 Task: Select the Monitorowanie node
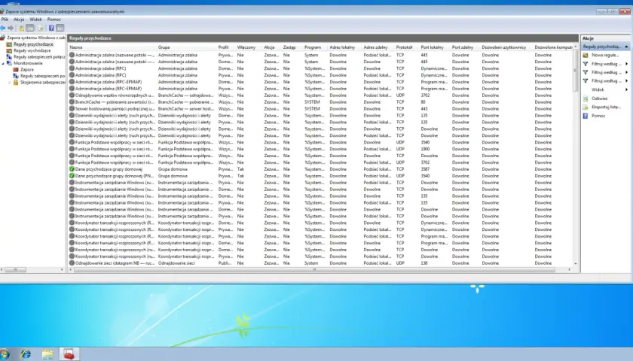pyautogui.click(x=28, y=63)
